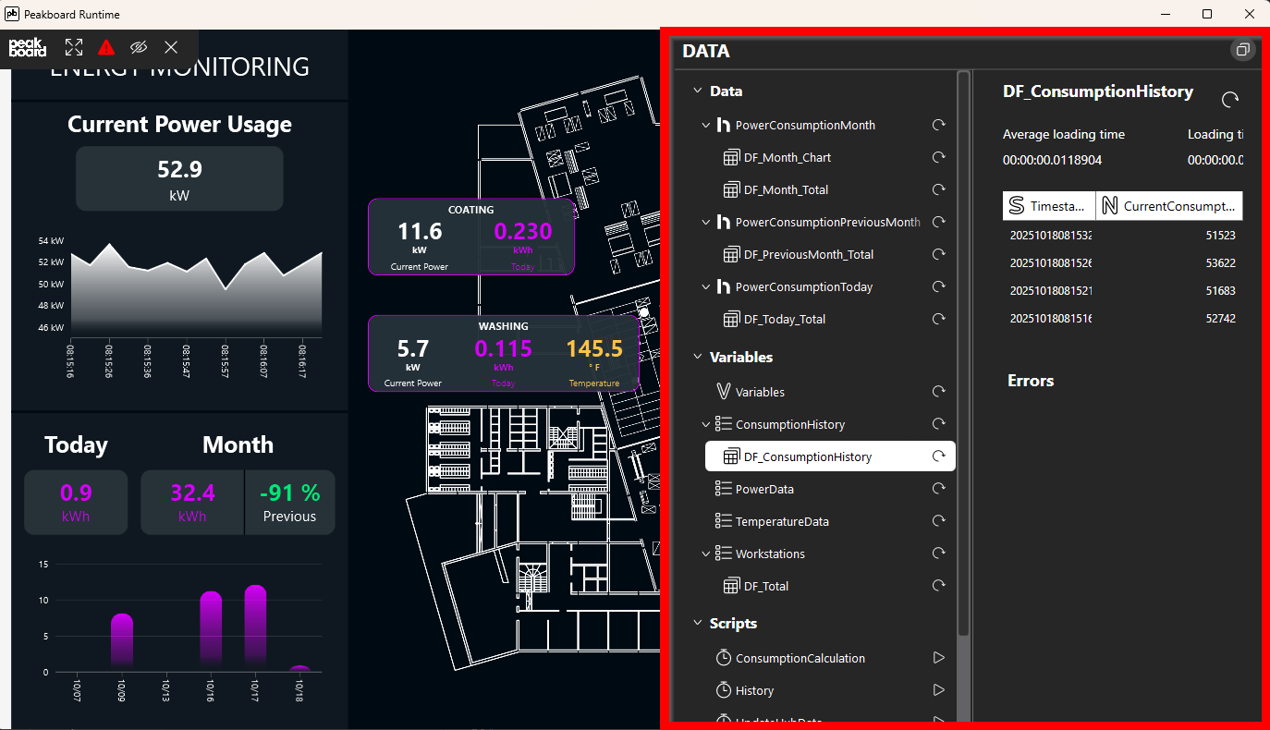Viewport: 1270px width, 730px height.
Task: Click the fullscreen expand arrows icon
Action: point(74,47)
